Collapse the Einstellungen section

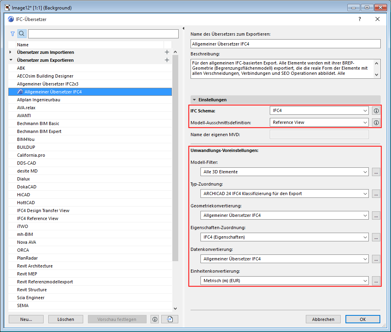[195, 100]
